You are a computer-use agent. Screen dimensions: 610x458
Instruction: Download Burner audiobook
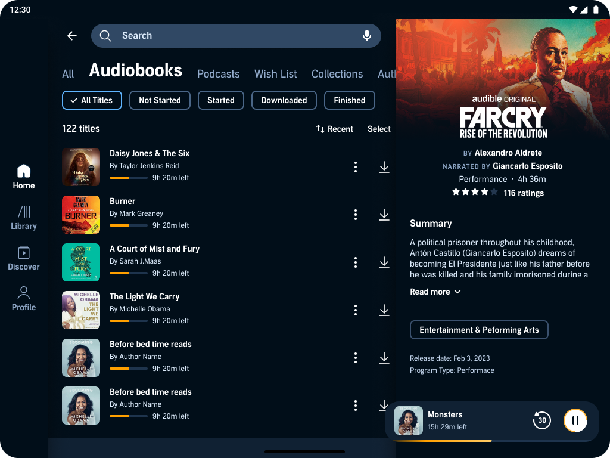pos(384,215)
